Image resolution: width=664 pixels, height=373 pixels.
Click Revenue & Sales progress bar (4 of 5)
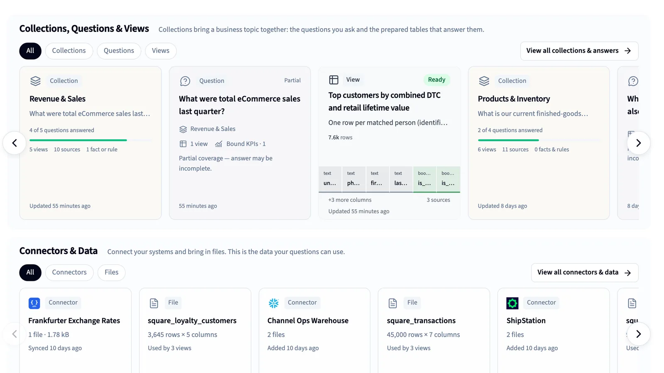click(x=90, y=140)
